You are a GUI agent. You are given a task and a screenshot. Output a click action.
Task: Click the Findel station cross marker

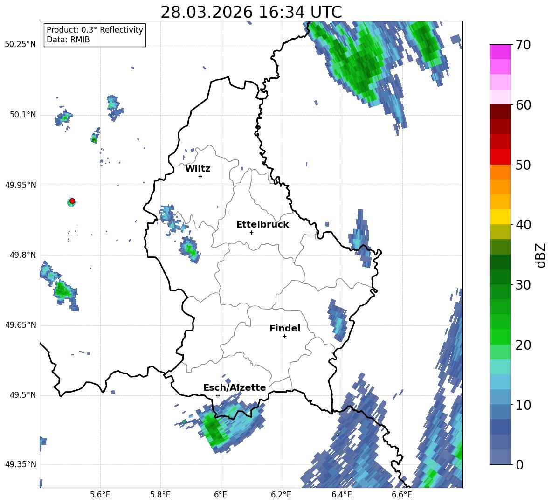[x=284, y=337]
